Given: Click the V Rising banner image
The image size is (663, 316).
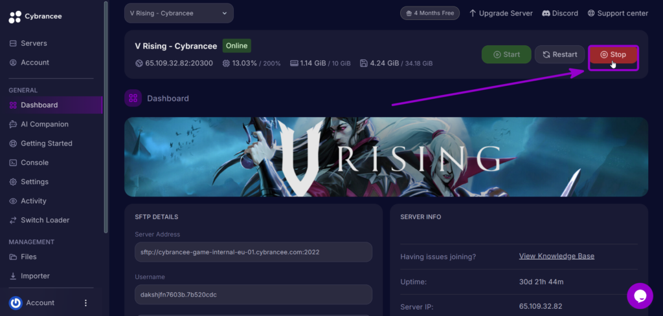Looking at the screenshot, I should (x=386, y=157).
